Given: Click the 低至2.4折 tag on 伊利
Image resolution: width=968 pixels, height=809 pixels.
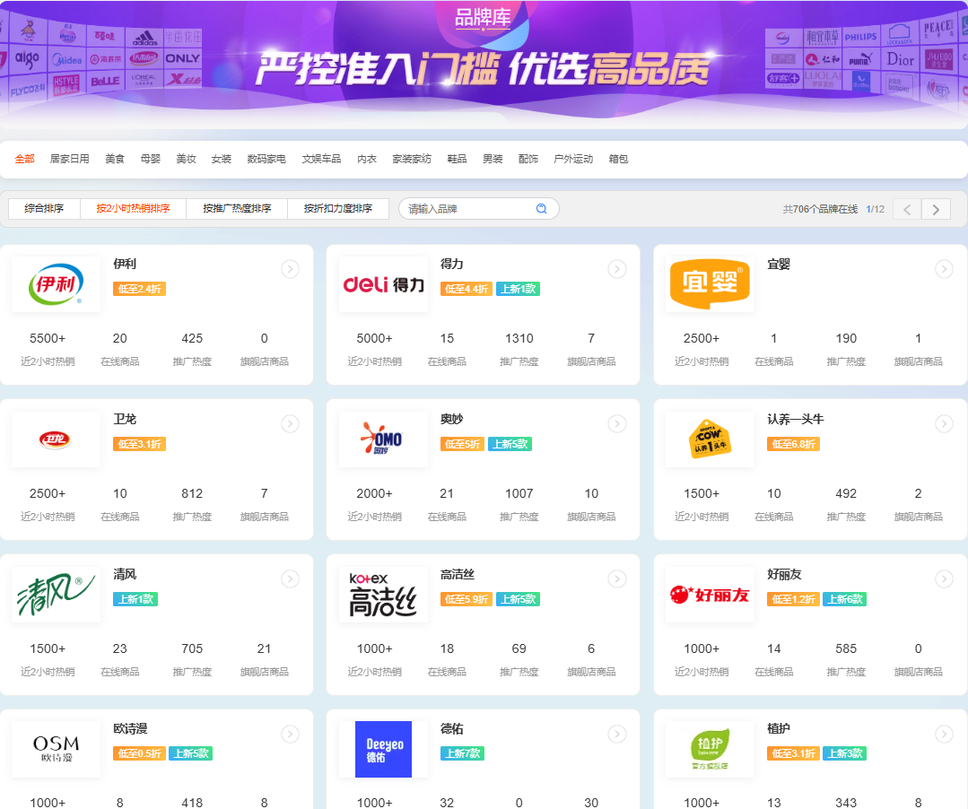Looking at the screenshot, I should pyautogui.click(x=139, y=289).
